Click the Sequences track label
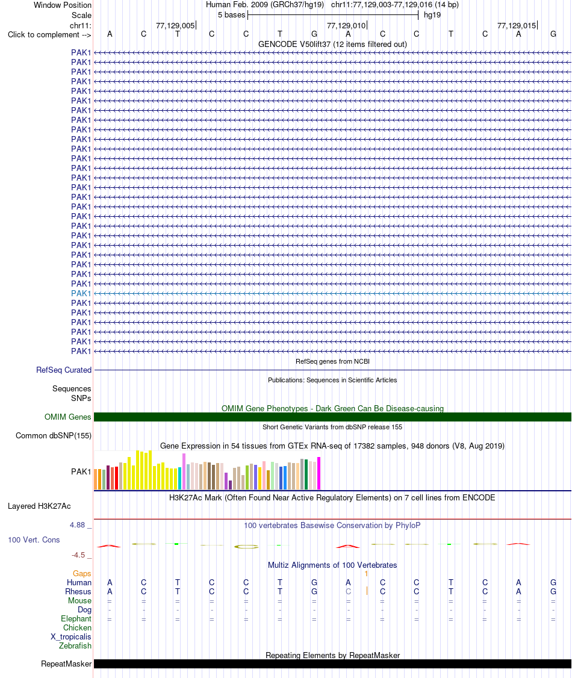This screenshot has height=678, width=572. (72, 389)
